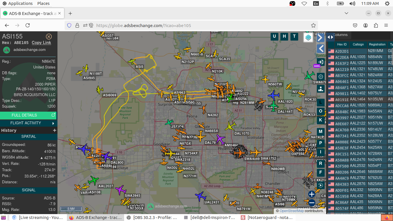This screenshot has width=393, height=221.
Task: Click the left chevron sidebar arrow
Action: 321,49
